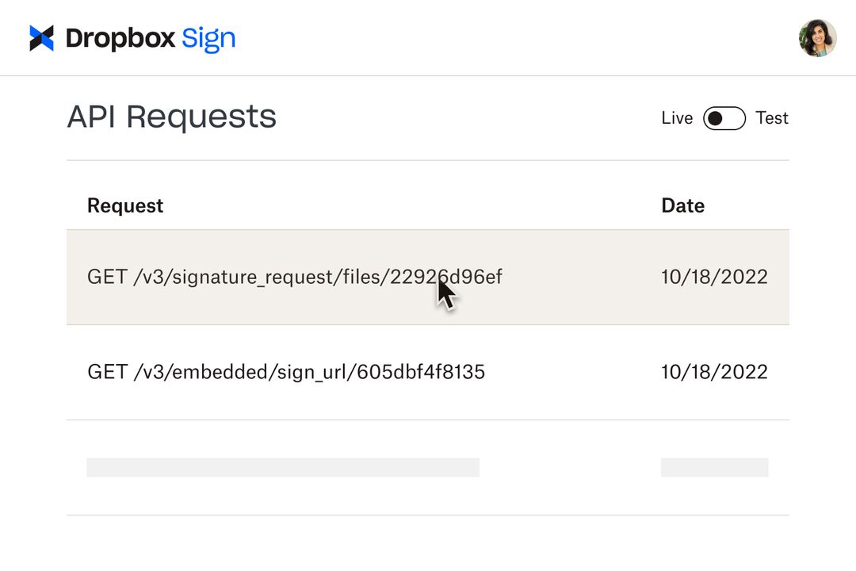Viewport: 856px width, 571px height.
Task: Click the Dropbox Sign logo icon
Action: [41, 37]
